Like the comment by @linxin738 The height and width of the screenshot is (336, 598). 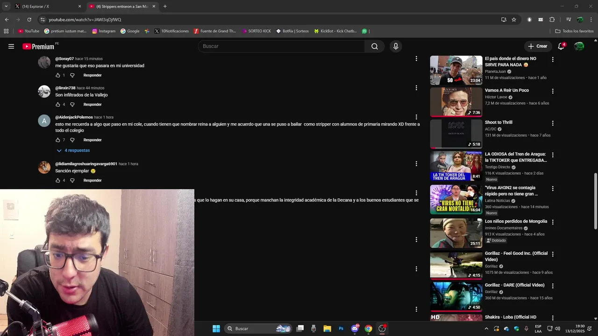point(58,105)
